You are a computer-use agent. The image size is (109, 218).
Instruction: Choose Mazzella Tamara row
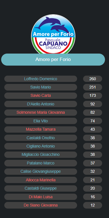click(x=41, y=129)
